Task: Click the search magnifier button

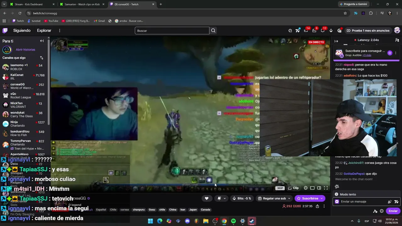Action: pos(213,30)
